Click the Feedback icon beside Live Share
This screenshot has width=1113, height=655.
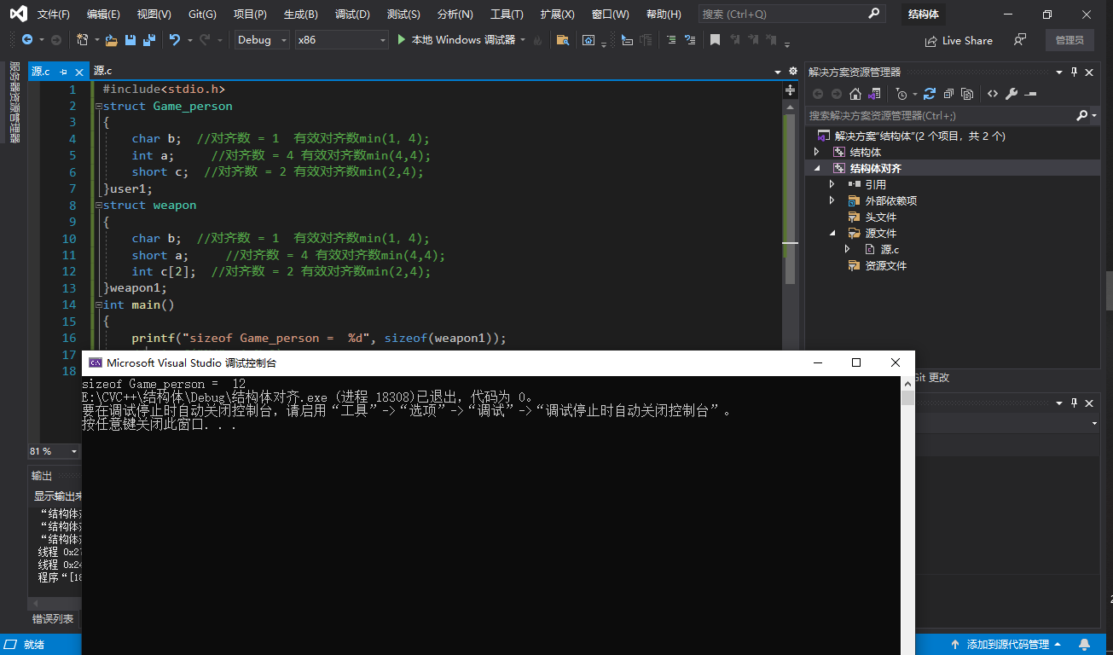point(1019,40)
